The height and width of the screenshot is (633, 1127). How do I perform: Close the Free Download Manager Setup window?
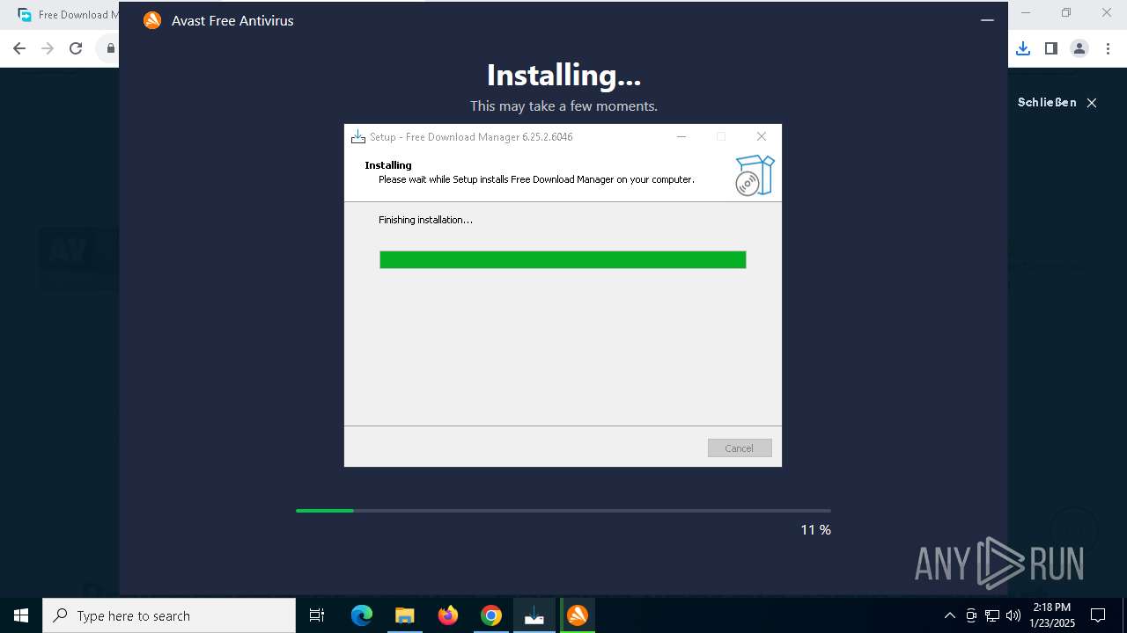pyautogui.click(x=762, y=136)
